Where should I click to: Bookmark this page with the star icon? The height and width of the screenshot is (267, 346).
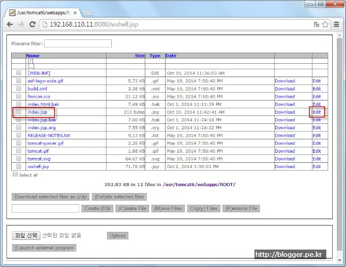[325, 24]
